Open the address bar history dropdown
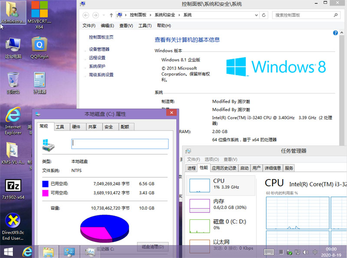 (256, 15)
